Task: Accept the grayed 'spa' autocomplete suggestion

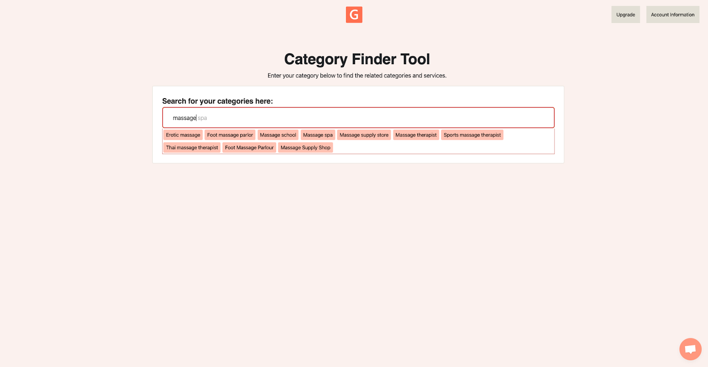Action: 203,118
